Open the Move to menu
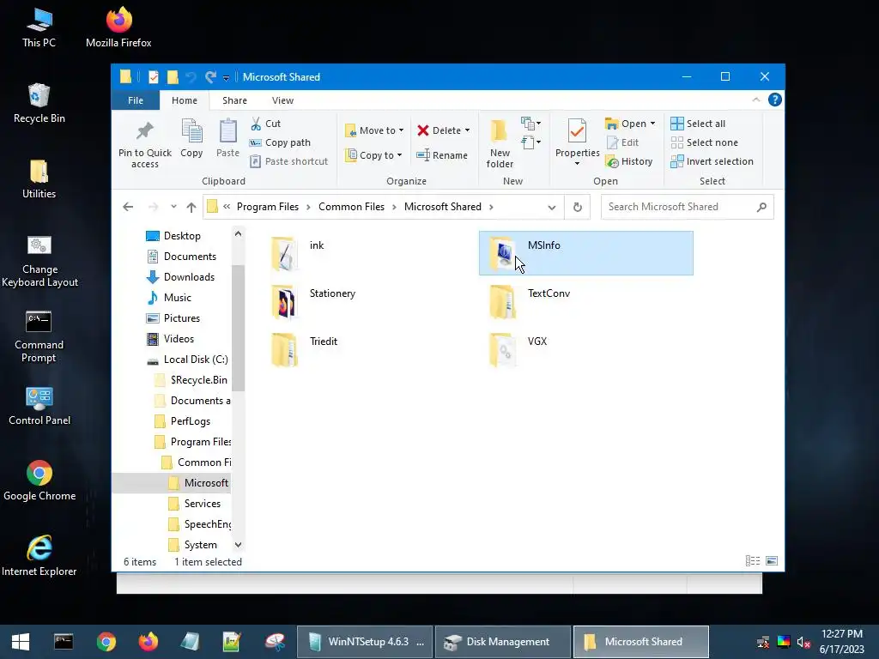The image size is (879, 659). (x=374, y=130)
